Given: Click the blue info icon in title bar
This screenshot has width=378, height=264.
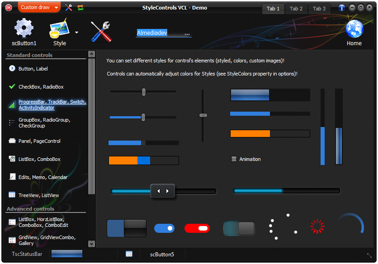Looking at the screenshot, I should [x=341, y=8].
